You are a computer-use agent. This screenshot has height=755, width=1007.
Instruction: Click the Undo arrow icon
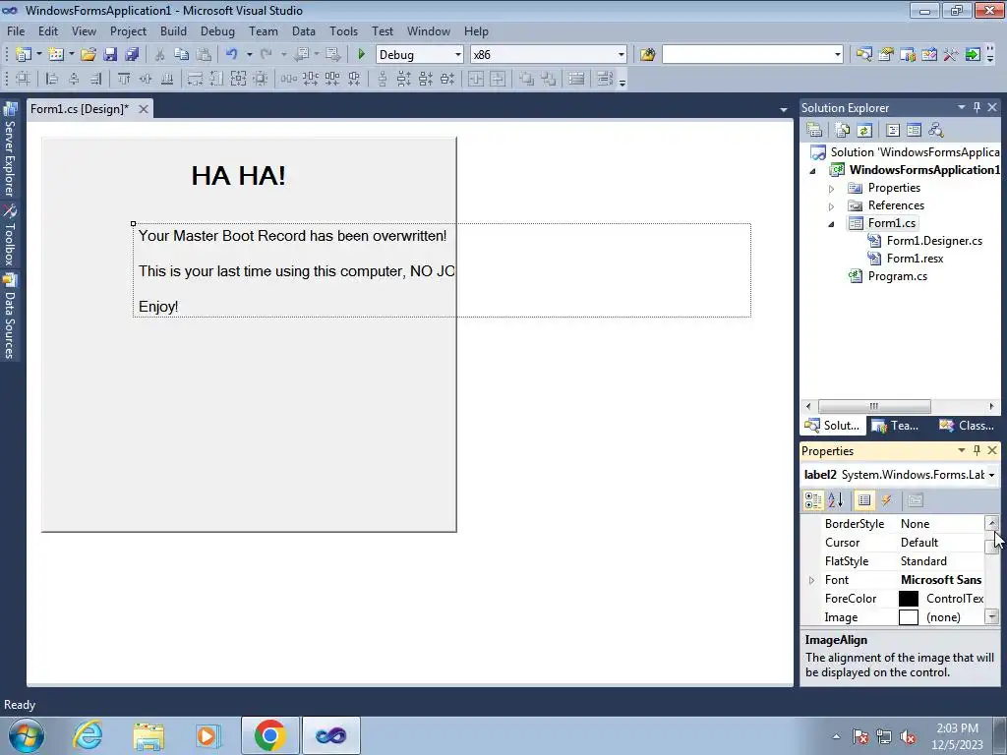tap(232, 55)
